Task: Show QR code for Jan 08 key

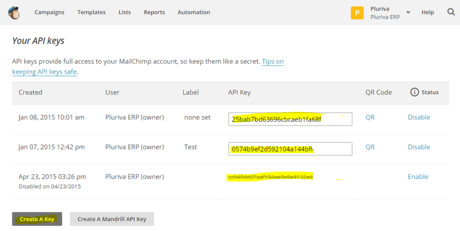Action: pos(370,117)
